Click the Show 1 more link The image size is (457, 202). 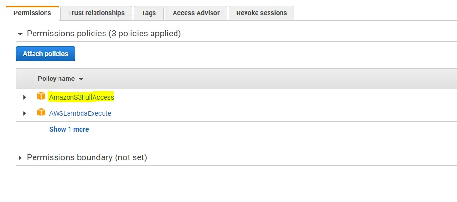[69, 129]
